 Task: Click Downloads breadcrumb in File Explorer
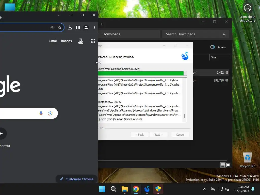click(x=111, y=34)
